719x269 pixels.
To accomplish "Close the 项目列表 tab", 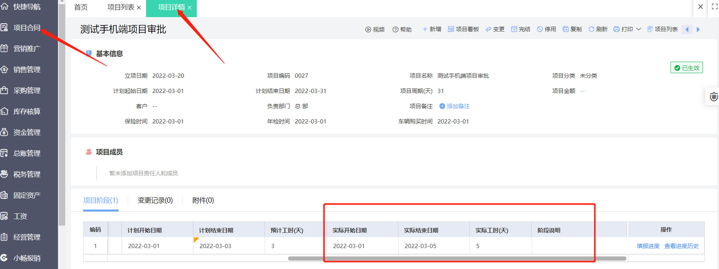I will [x=139, y=8].
